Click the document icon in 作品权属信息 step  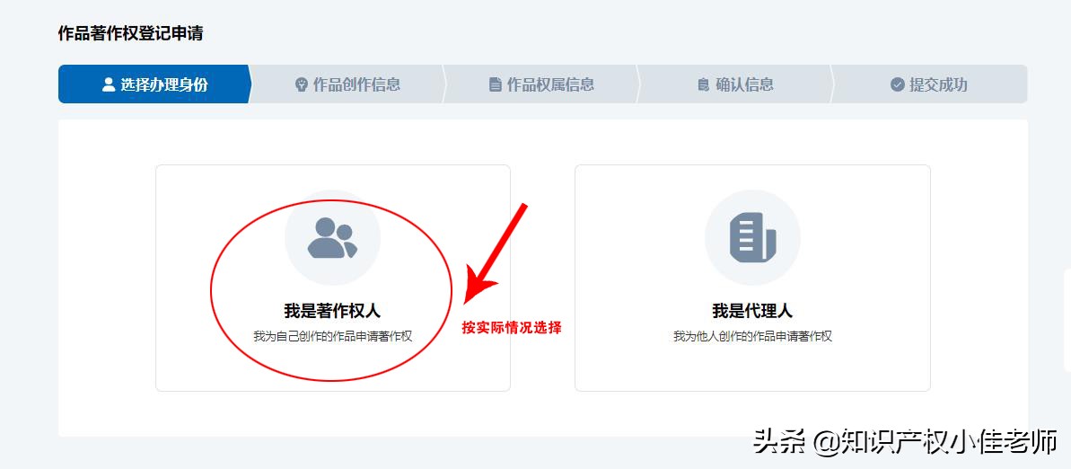[496, 84]
